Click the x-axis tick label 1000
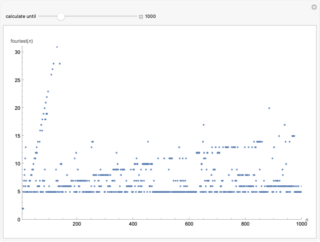 point(301,225)
